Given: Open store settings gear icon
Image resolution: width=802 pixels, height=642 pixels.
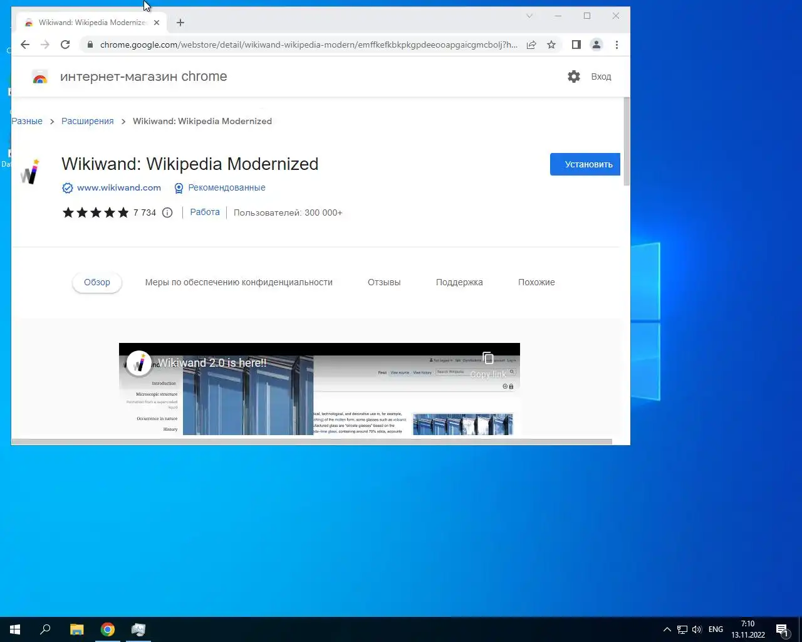Looking at the screenshot, I should pos(574,76).
